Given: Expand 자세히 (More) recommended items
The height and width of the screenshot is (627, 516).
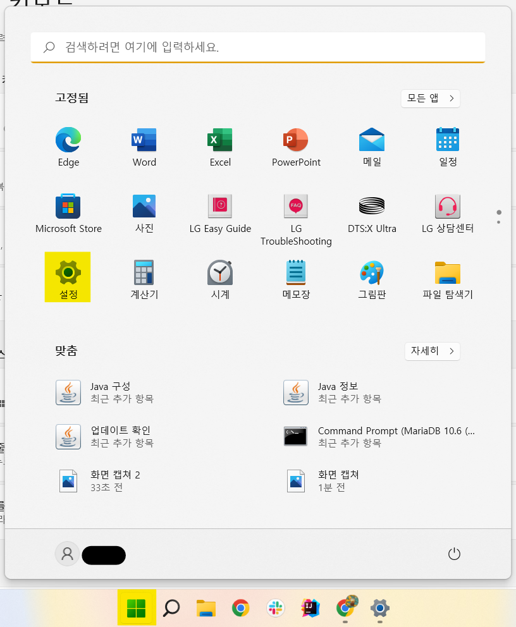Looking at the screenshot, I should tap(433, 351).
